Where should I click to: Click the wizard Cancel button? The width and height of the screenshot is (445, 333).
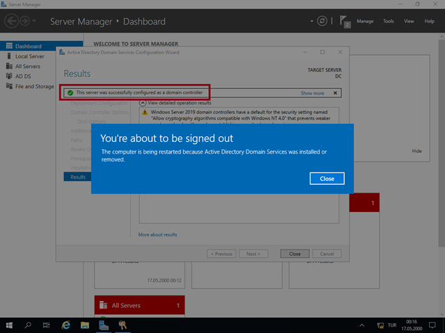[327, 254]
